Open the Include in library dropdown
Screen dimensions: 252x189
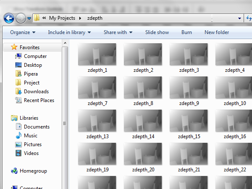(x=69, y=32)
